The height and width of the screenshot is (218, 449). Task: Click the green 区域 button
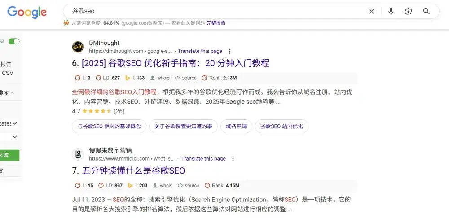click(9, 155)
